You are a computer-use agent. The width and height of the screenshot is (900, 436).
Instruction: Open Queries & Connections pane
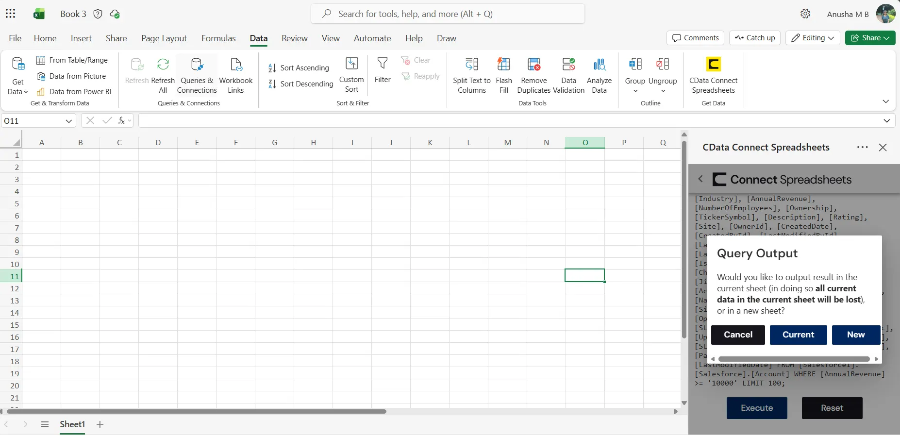click(197, 75)
